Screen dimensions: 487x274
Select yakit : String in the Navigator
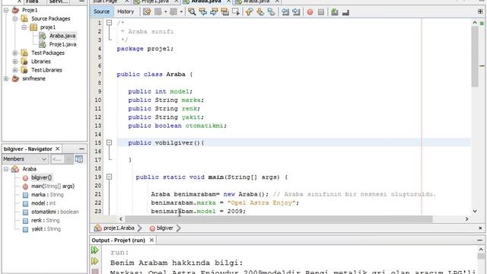pos(46,229)
